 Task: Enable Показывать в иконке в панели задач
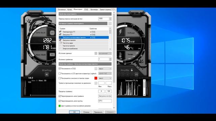click(59, 78)
